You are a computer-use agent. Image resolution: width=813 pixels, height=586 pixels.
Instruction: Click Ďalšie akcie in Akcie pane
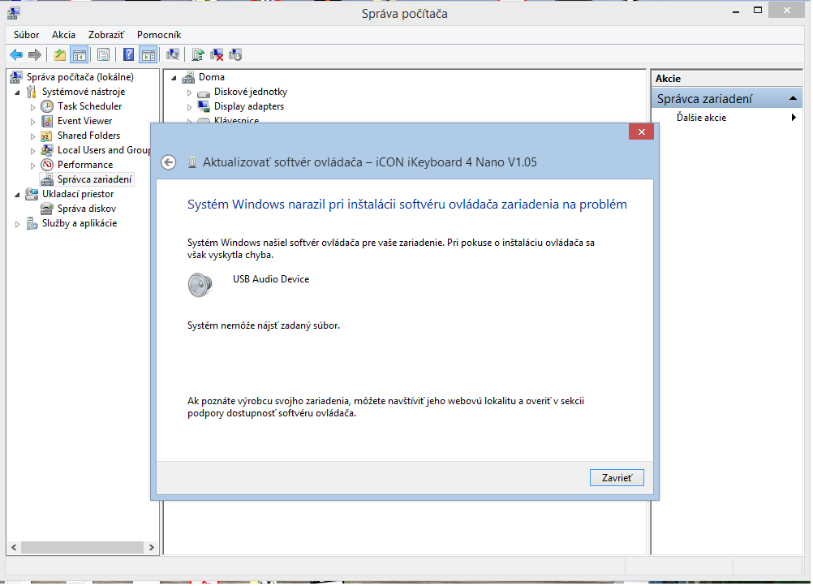(x=701, y=118)
